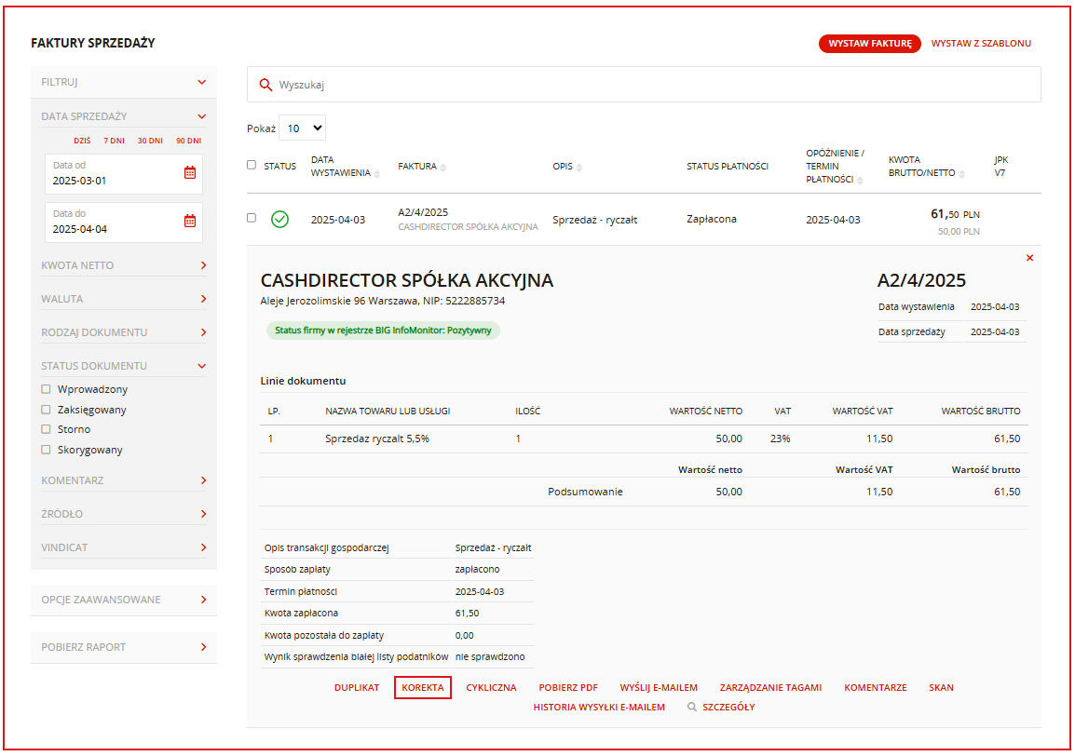Open the Pokaż rows-per-page dropdown
This screenshot has width=1075, height=756.
[x=303, y=128]
